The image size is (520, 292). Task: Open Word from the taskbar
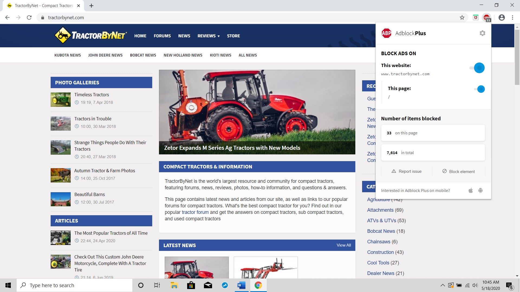(241, 285)
